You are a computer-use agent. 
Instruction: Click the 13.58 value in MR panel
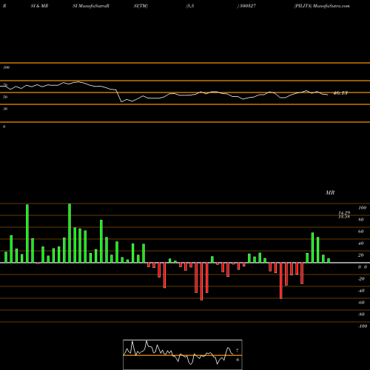[x=344, y=217]
